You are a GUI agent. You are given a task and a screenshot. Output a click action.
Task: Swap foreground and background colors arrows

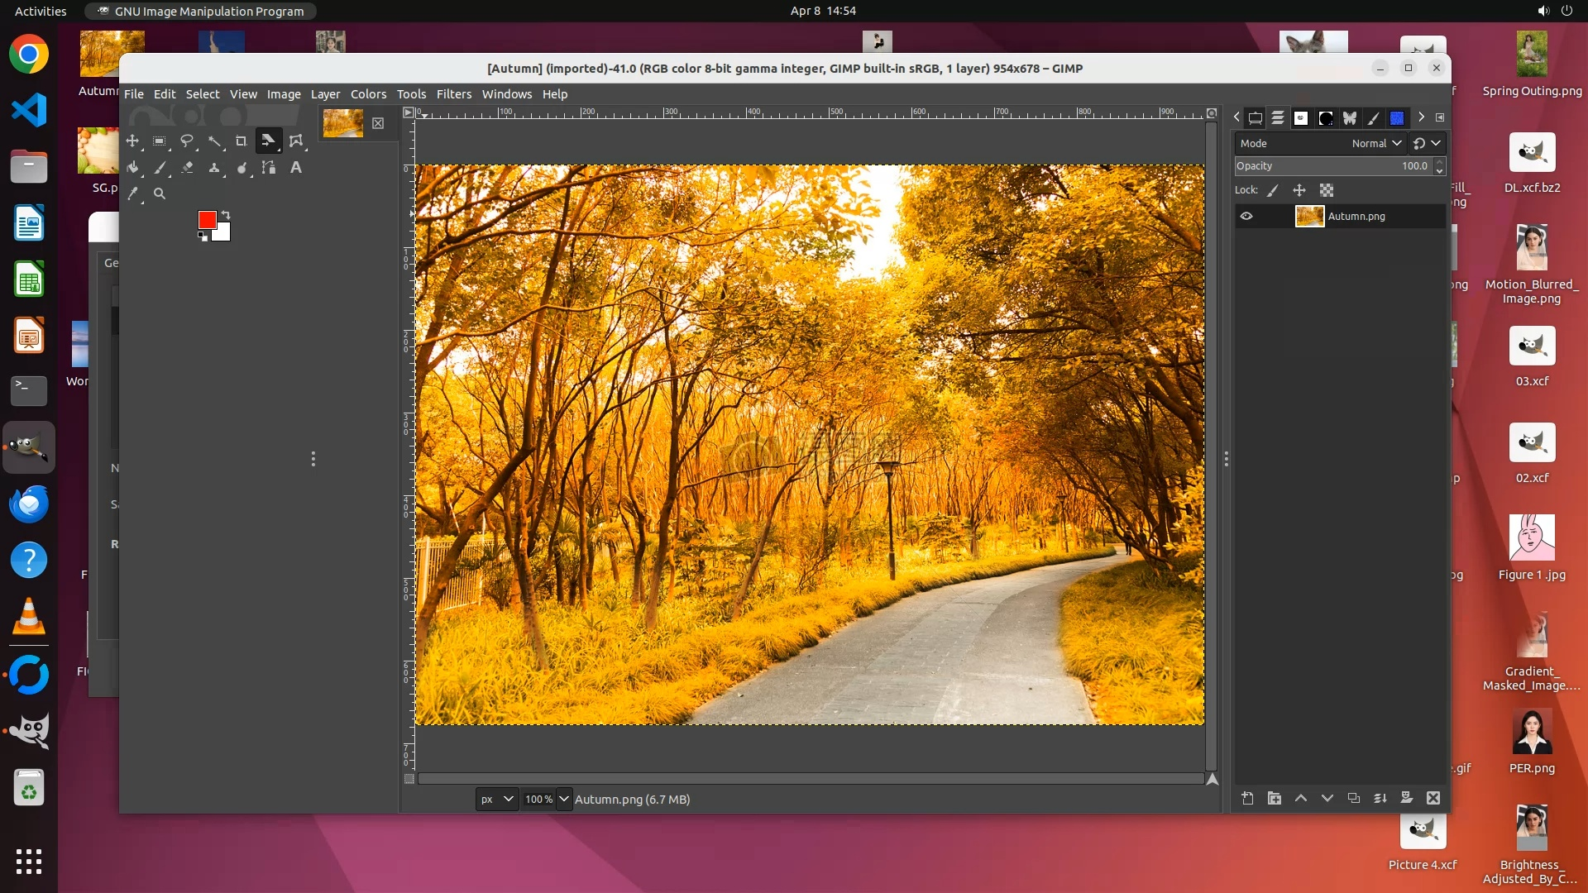[226, 215]
